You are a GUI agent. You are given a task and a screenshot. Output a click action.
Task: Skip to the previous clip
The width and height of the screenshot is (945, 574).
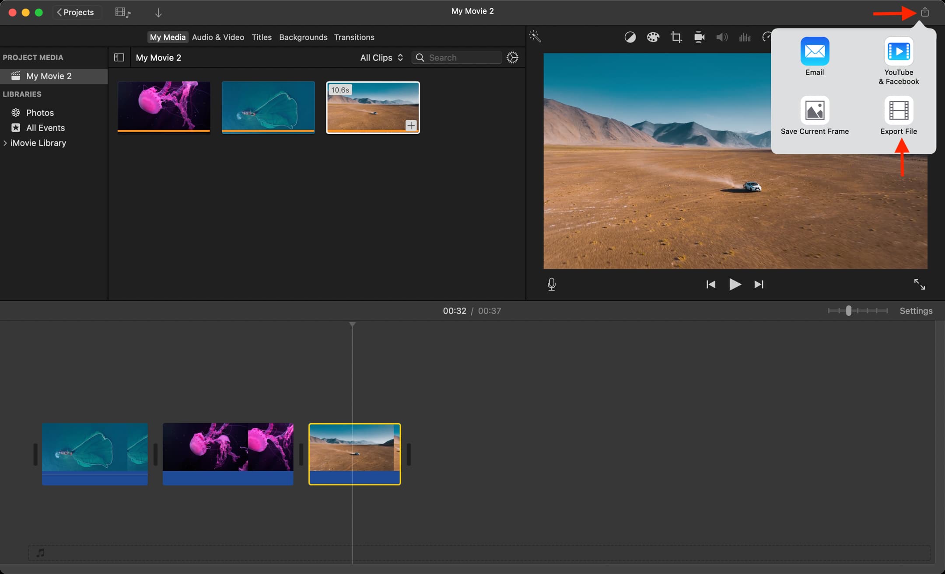[x=711, y=284]
